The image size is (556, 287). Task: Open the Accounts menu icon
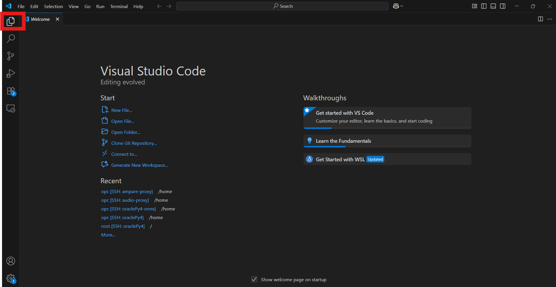11,261
